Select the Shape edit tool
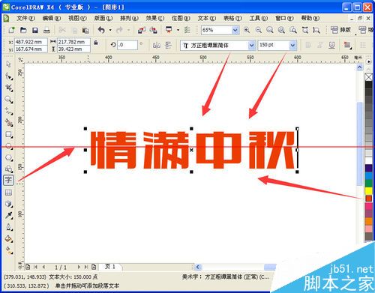The image size is (375, 293). 9,76
